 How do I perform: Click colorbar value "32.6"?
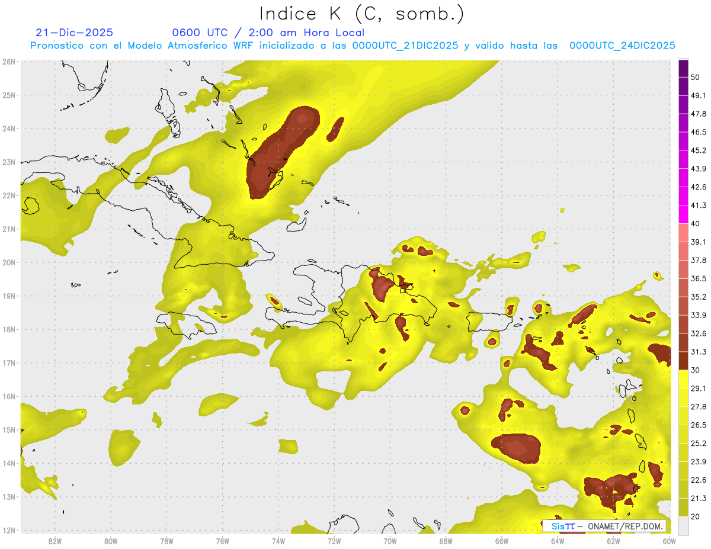pyautogui.click(x=699, y=333)
